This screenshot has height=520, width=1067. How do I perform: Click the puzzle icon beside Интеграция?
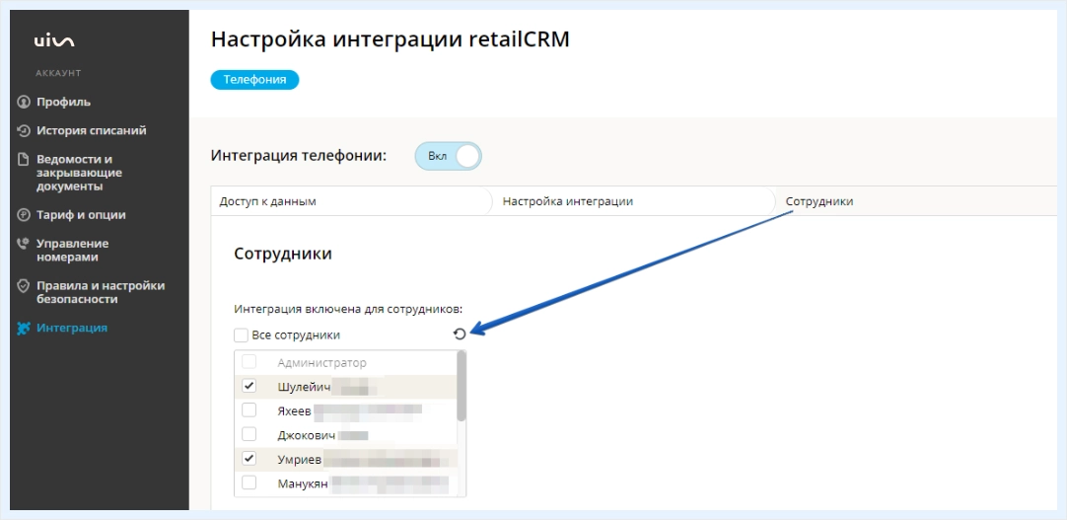(x=24, y=328)
